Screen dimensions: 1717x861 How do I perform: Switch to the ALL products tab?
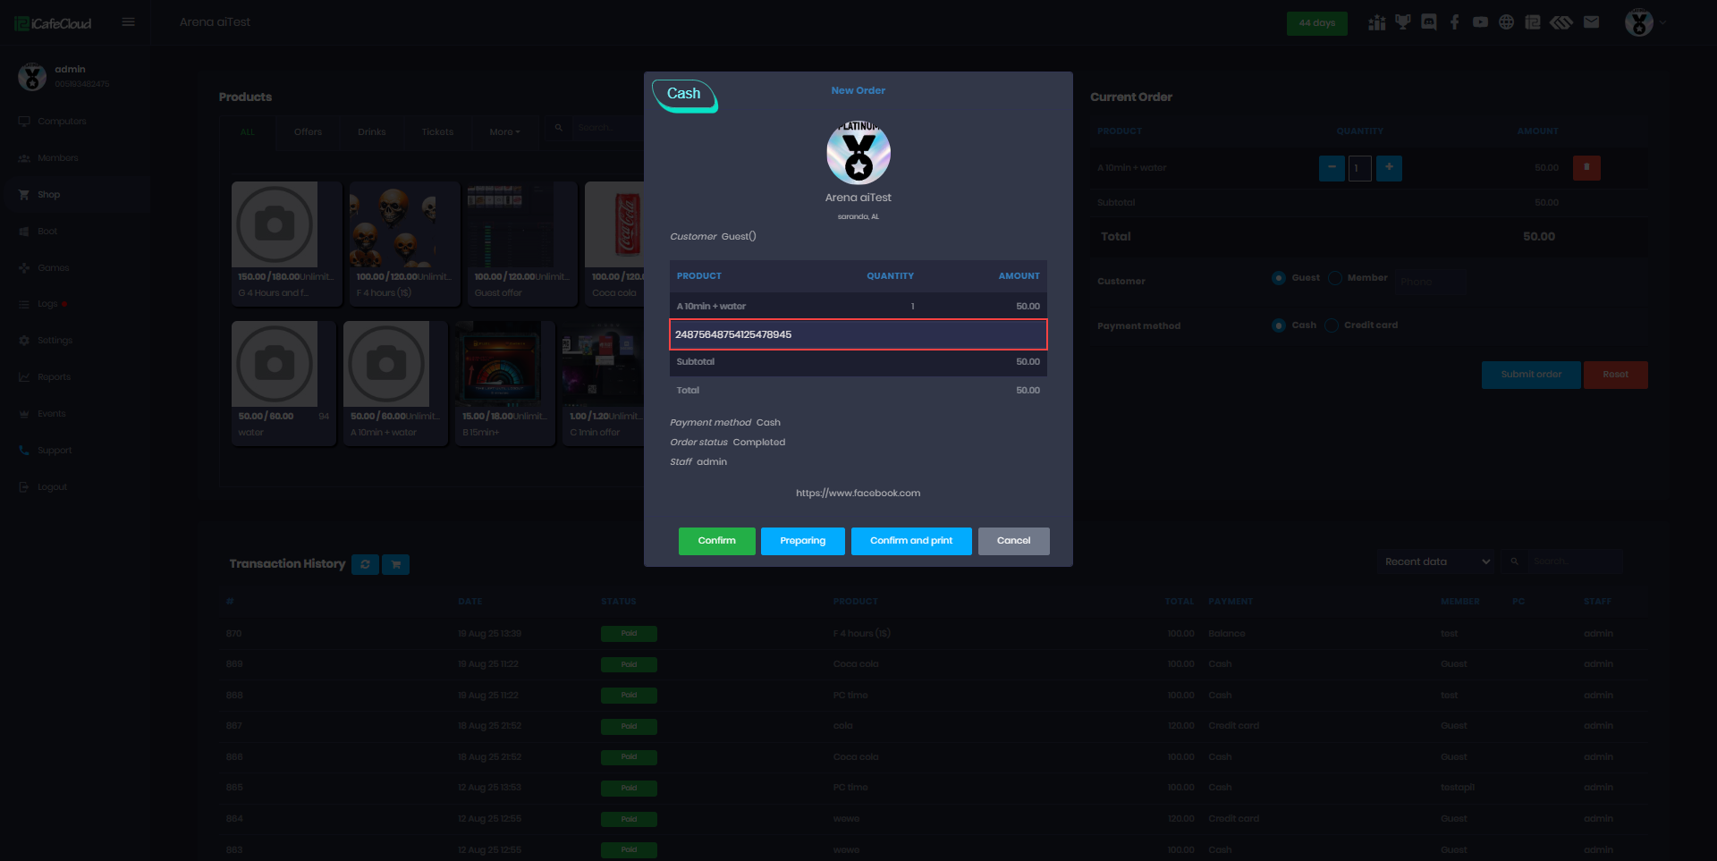click(248, 132)
